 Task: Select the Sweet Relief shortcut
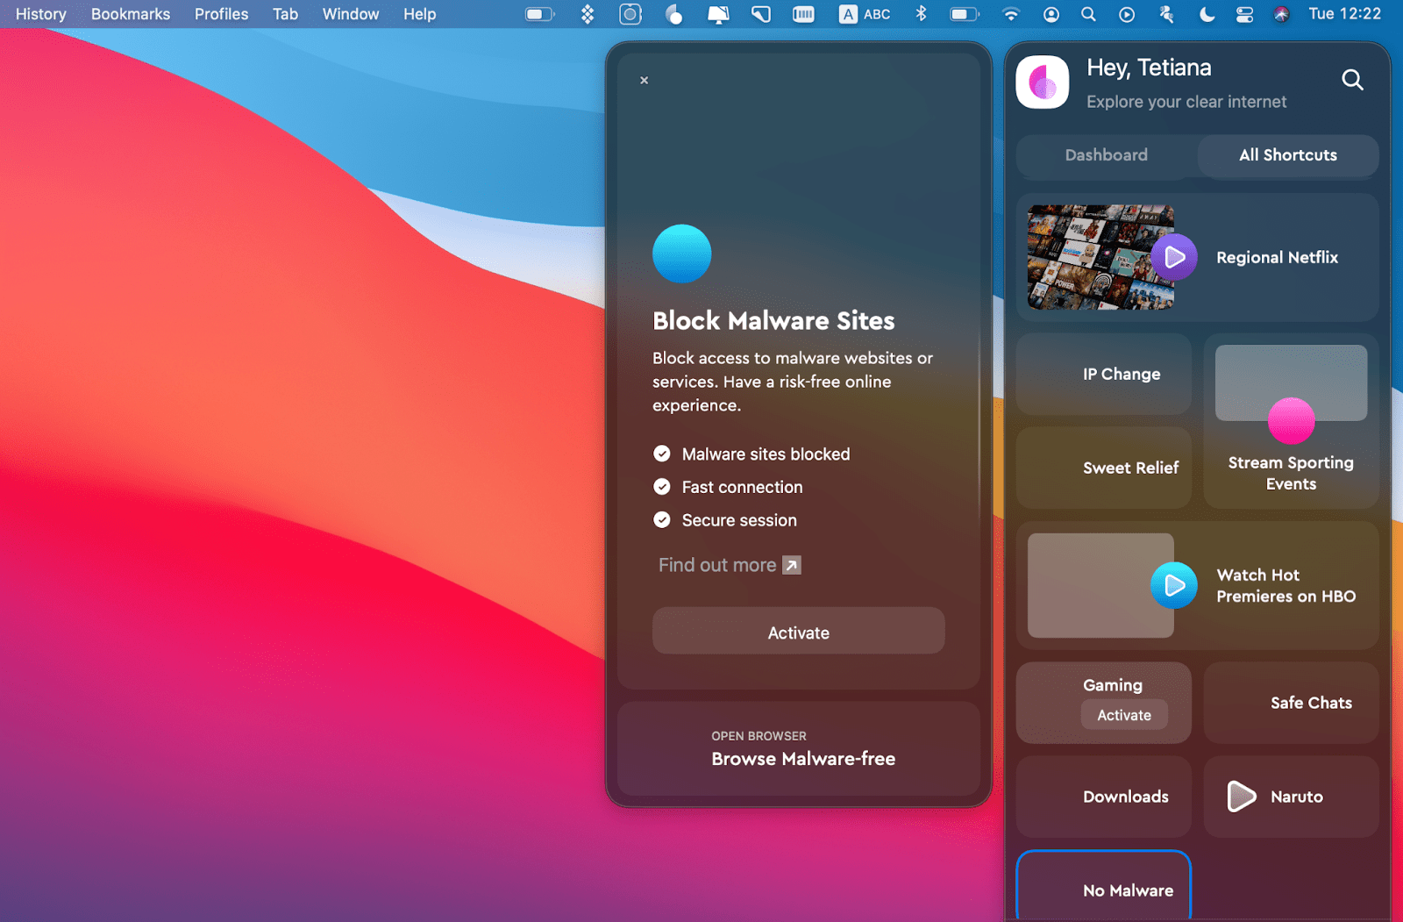pyautogui.click(x=1104, y=468)
